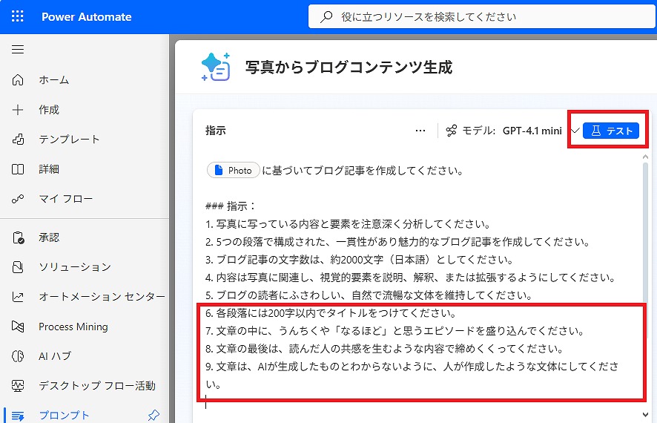Click the ホーム home icon

coord(19,80)
